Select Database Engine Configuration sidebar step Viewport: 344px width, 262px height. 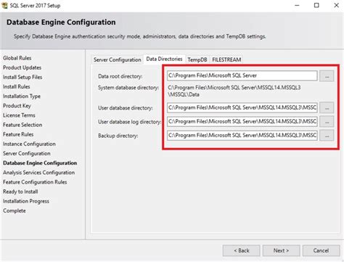(40, 163)
